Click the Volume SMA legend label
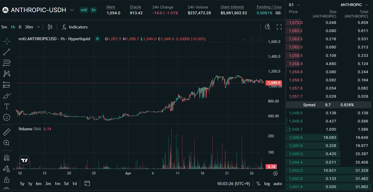This screenshot has width=373, height=192. (30, 129)
